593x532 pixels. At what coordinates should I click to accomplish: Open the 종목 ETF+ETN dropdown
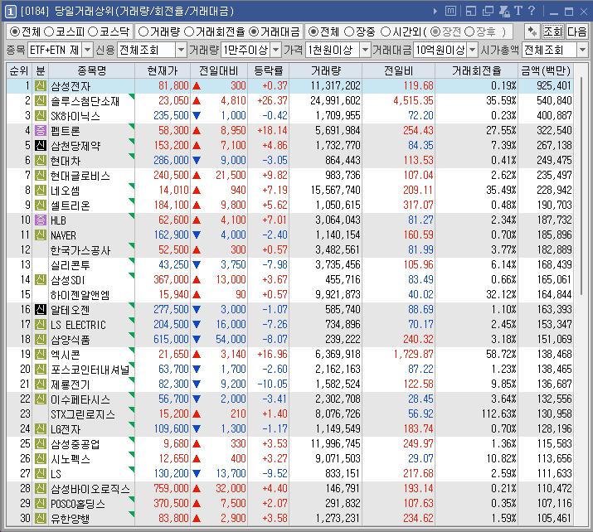pyautogui.click(x=87, y=50)
